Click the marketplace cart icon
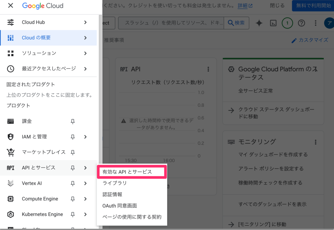This screenshot has height=230, width=334. tap(11, 152)
